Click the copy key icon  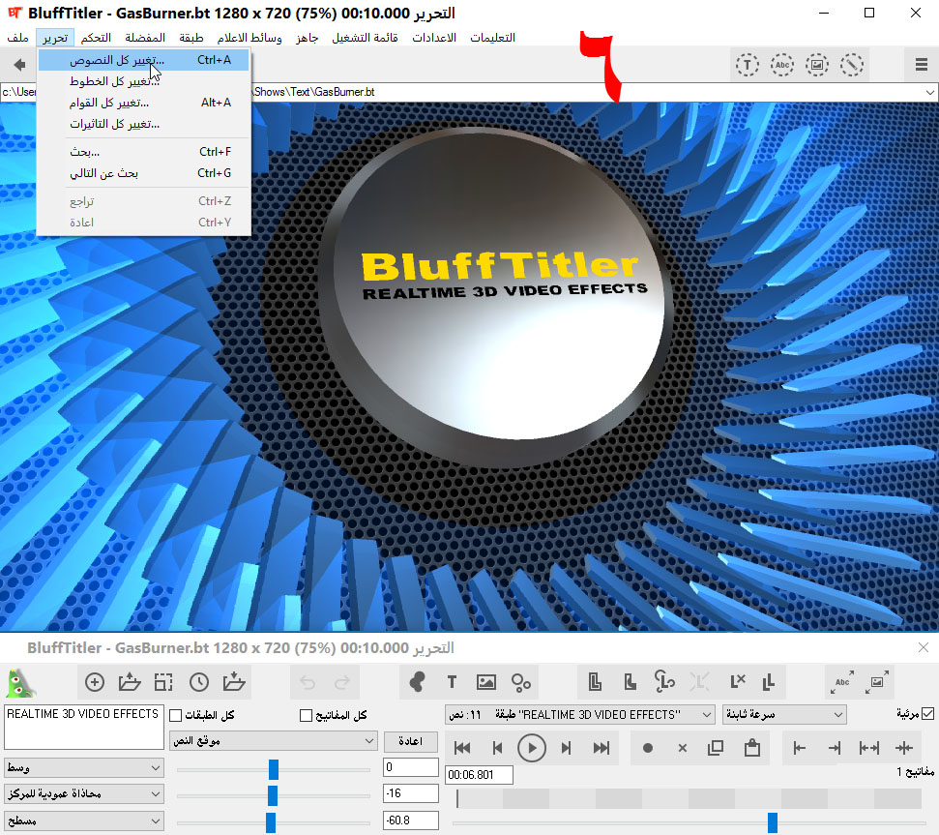coord(716,748)
